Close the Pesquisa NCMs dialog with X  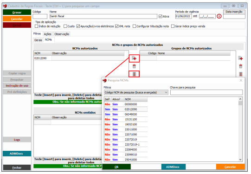click(x=241, y=80)
